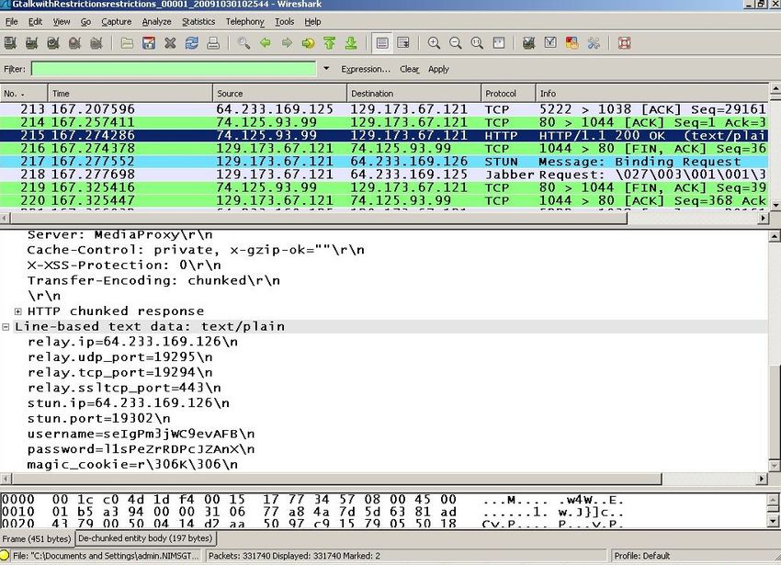Open the Edit menu
Screen dimensions: 781x565
click(35, 21)
